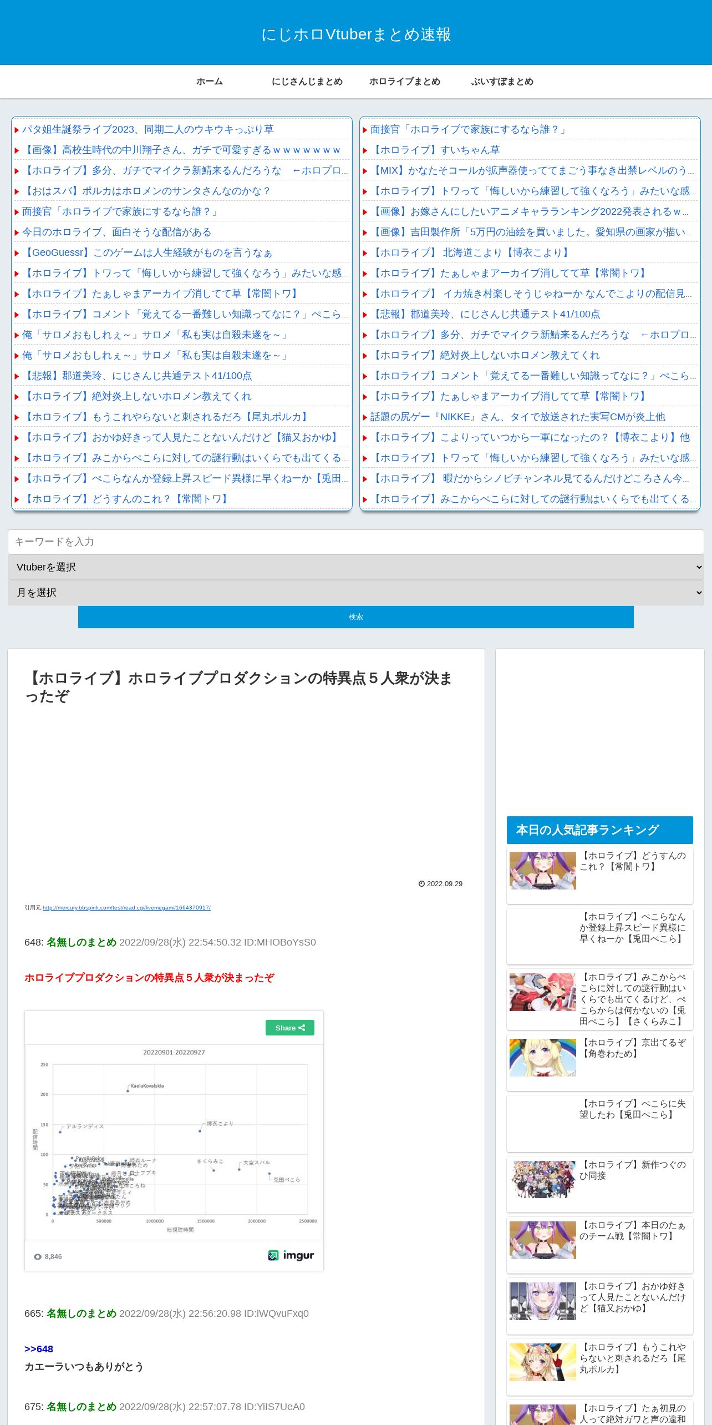This screenshot has width=712, height=1425.
Task: Expand the 月を選択 dropdown
Action: tap(356, 593)
